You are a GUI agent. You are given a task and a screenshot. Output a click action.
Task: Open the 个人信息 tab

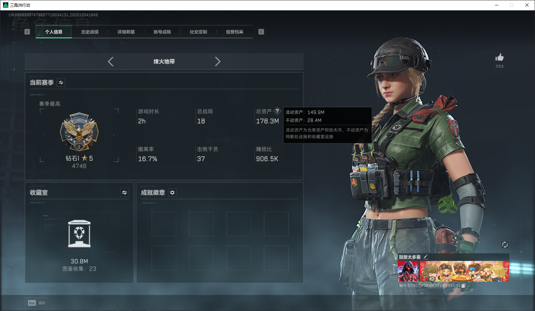pos(54,32)
